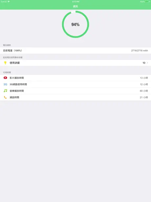Tap the 2716/2716 mAh capacity value

140,51
